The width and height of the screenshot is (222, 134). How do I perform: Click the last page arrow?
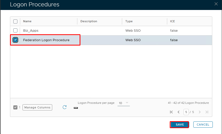coord(207,112)
